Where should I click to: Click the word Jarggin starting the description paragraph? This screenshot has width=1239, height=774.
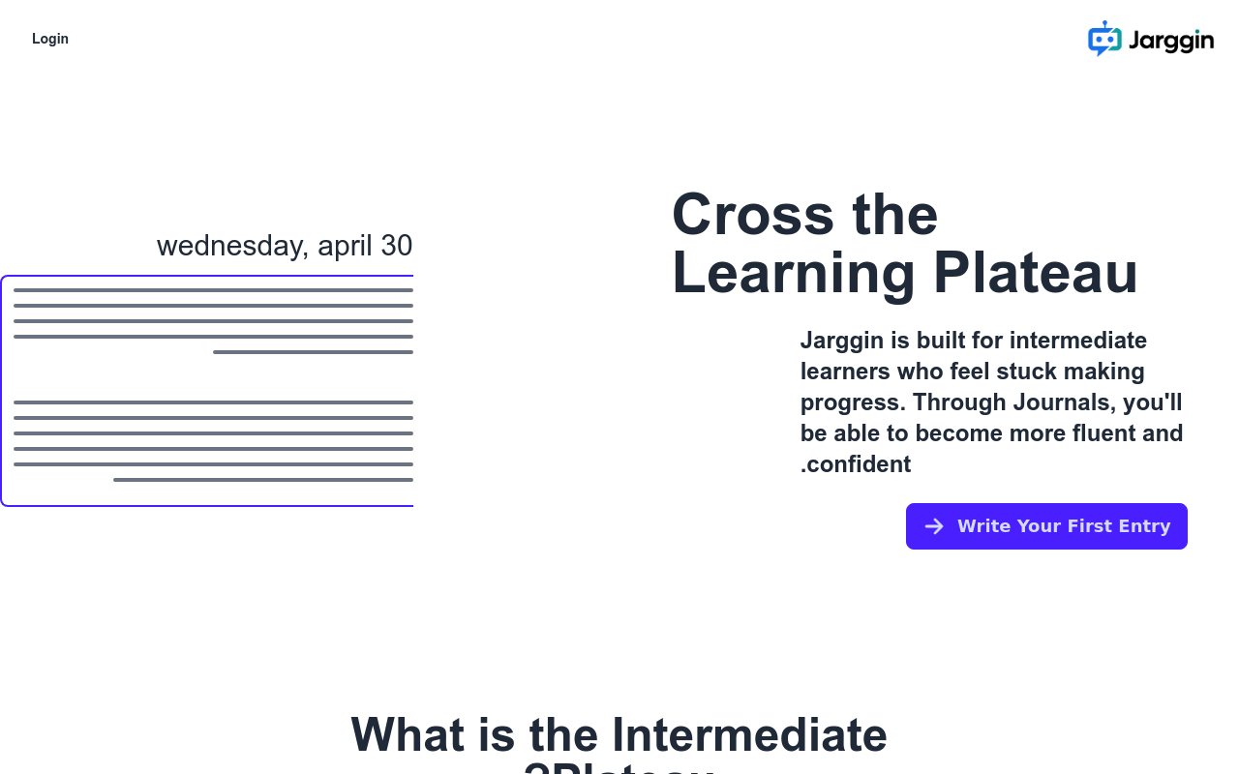coord(842,341)
